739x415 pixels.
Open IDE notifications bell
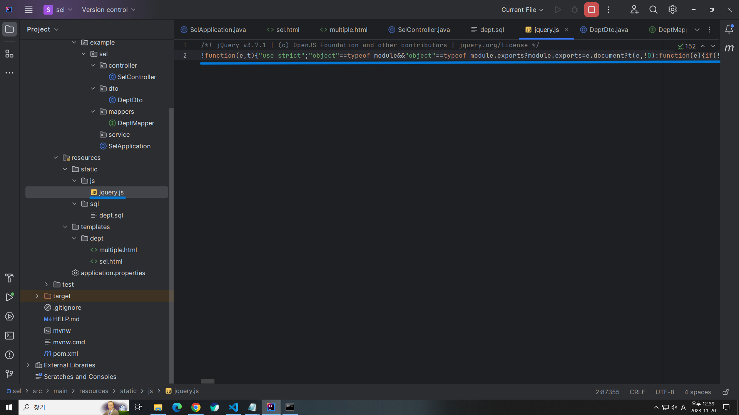(729, 29)
